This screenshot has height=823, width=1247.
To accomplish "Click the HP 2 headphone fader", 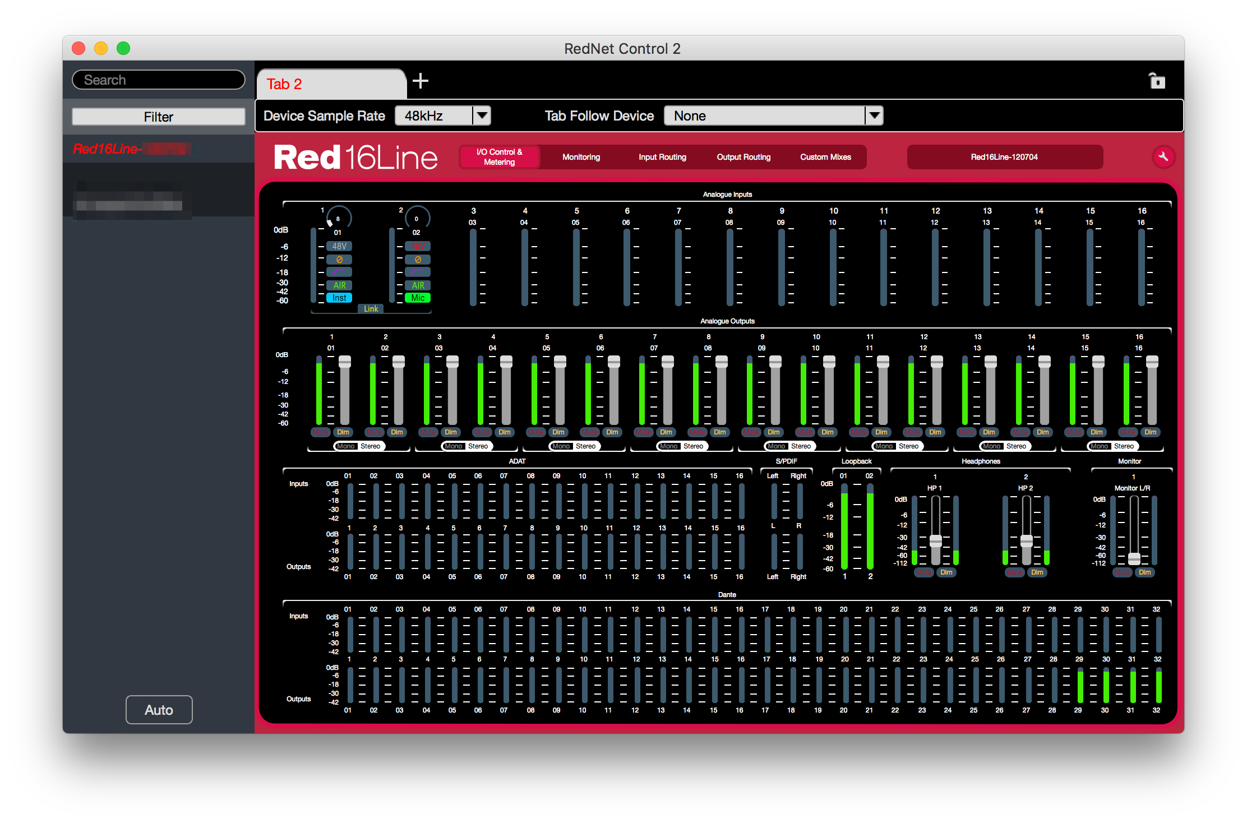I will click(1027, 541).
